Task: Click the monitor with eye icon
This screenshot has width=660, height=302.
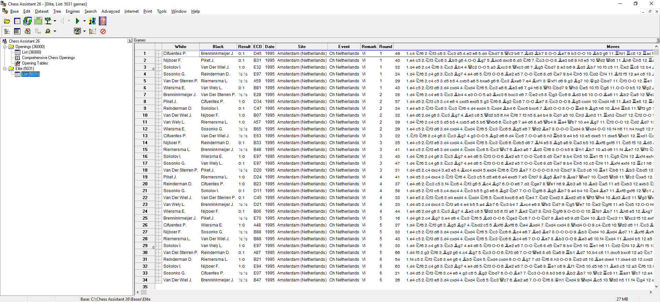Action: click(x=78, y=31)
